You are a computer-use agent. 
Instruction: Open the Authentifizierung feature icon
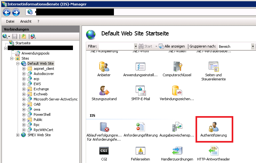(213, 128)
